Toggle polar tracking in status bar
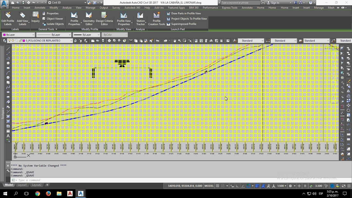 [243, 186]
